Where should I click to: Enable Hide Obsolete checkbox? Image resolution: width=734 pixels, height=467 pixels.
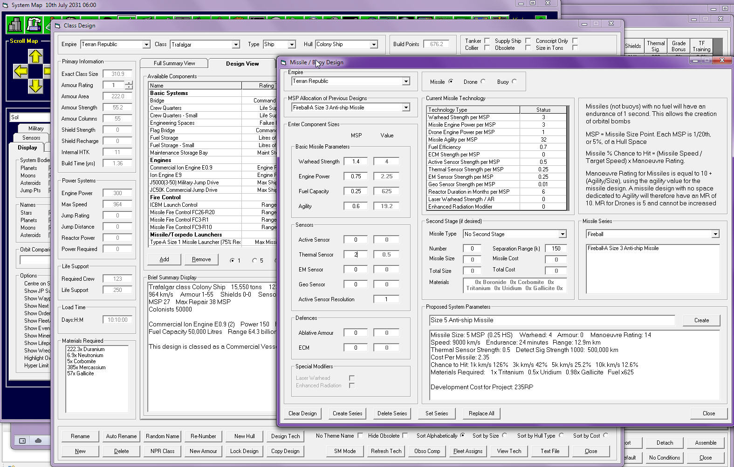tap(405, 436)
